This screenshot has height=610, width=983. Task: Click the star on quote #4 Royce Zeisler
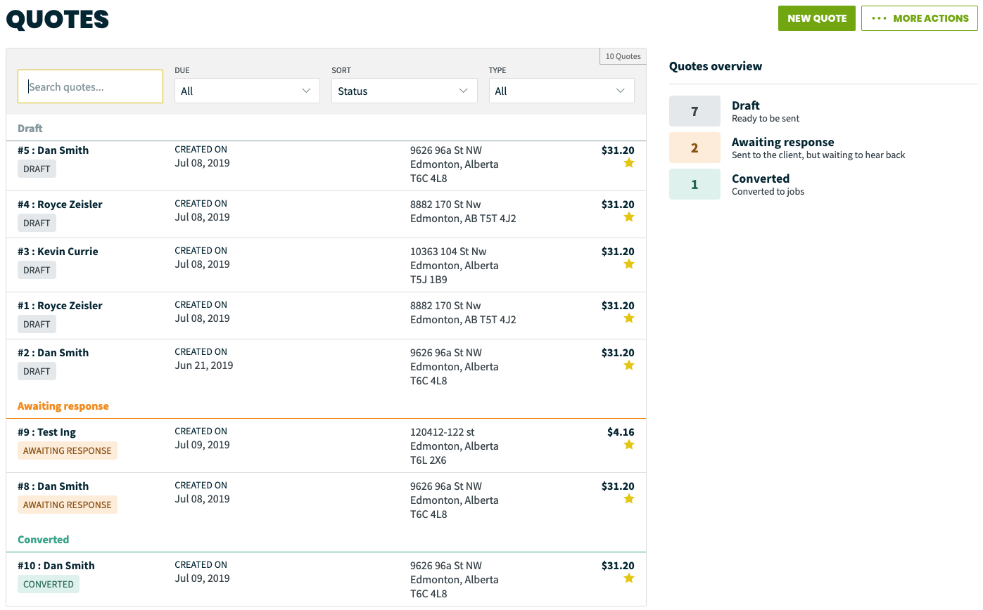pyautogui.click(x=628, y=217)
